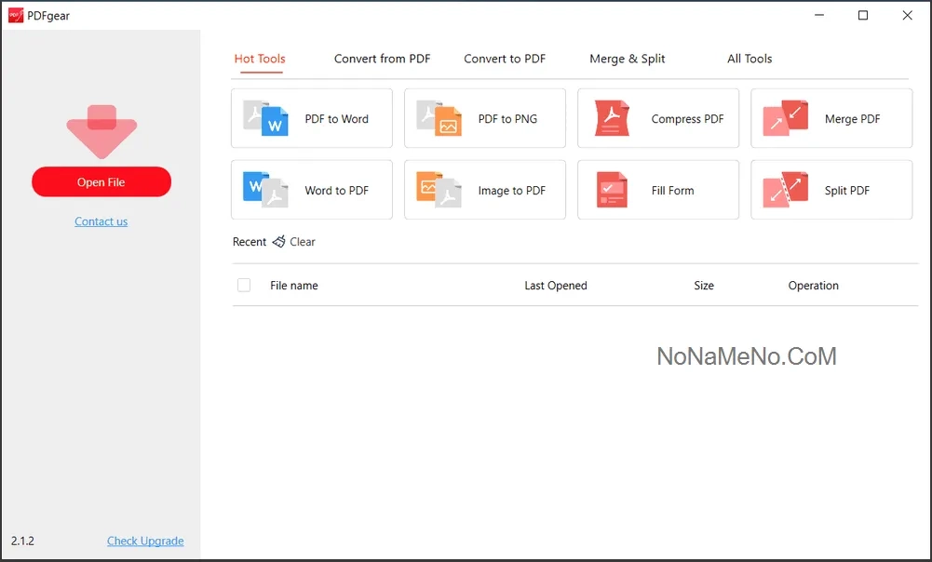Click the PDF to Word tool icon
932x562 pixels.
[x=266, y=118]
